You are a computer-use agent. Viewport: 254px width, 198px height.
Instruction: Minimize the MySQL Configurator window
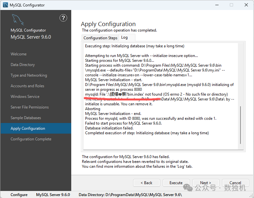pyautogui.click(x=217, y=5)
